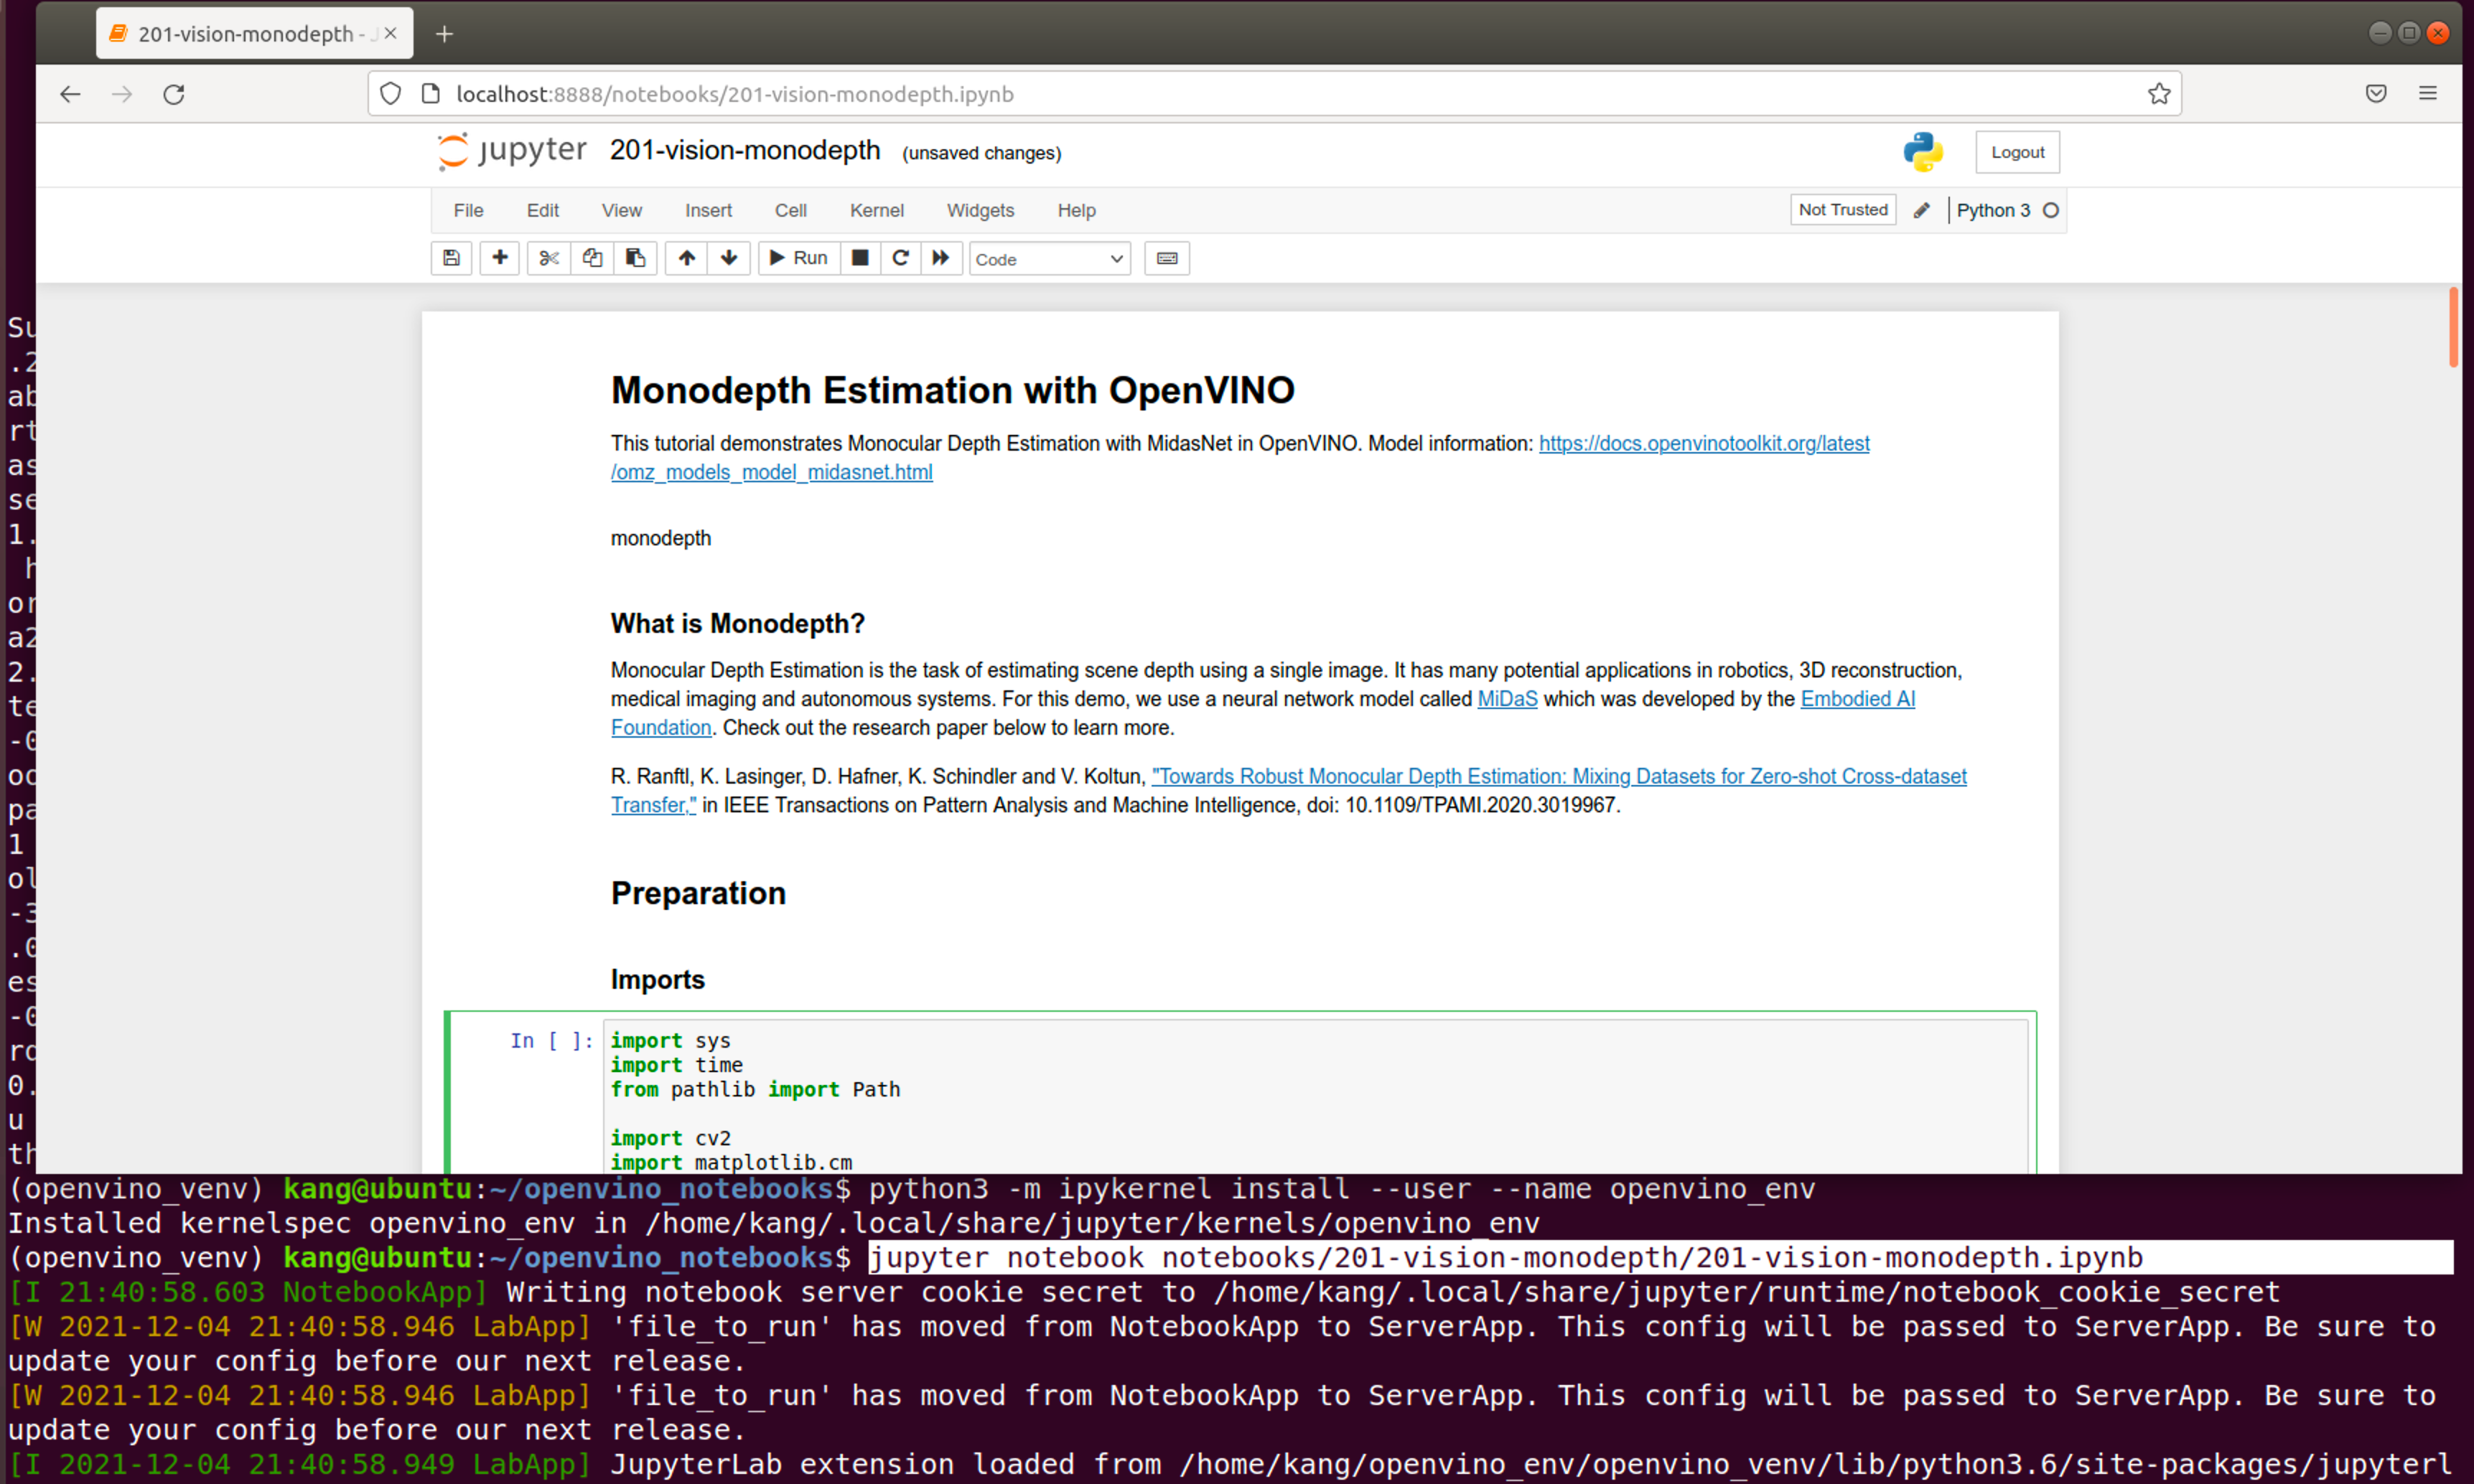
Task: Click the Jupyter logo
Action: 512,151
